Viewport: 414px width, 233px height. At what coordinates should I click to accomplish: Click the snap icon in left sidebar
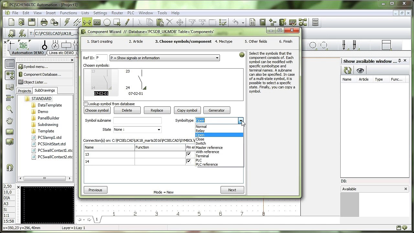(10, 75)
